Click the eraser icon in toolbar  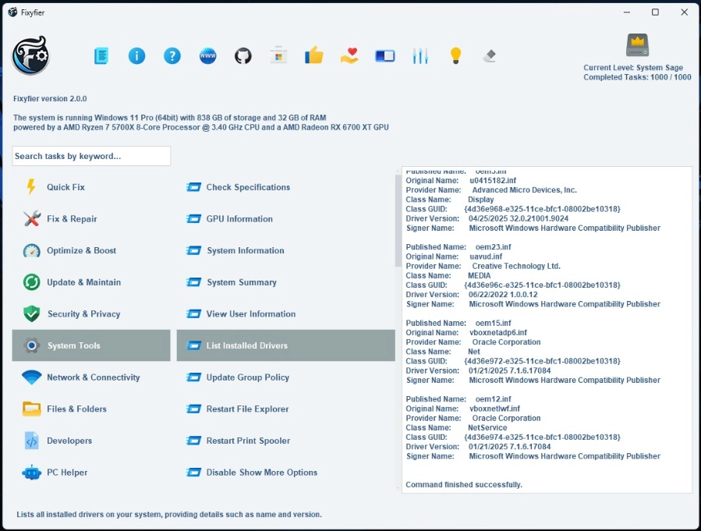[490, 56]
